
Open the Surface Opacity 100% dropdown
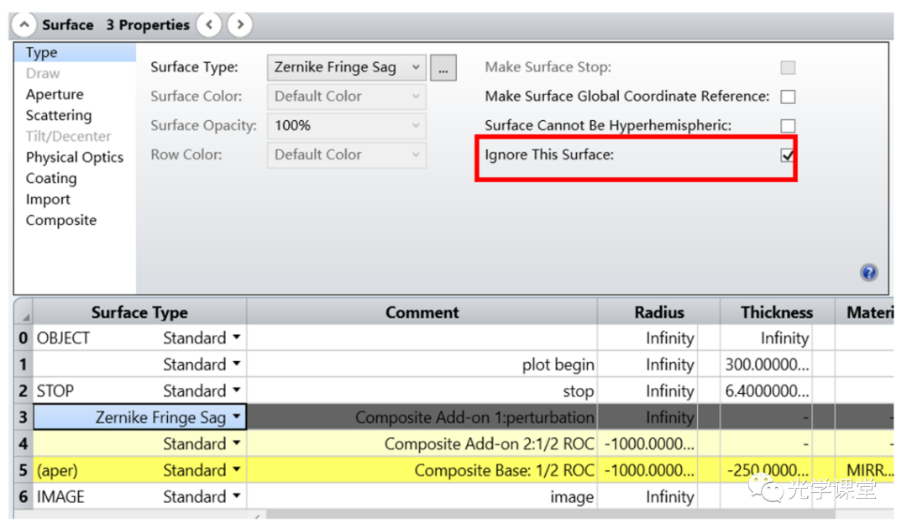(x=347, y=125)
